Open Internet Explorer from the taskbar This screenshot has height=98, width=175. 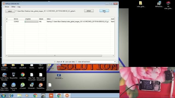coord(11,96)
